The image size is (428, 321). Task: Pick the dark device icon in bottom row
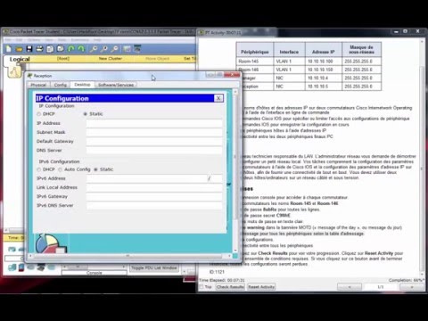41,267
